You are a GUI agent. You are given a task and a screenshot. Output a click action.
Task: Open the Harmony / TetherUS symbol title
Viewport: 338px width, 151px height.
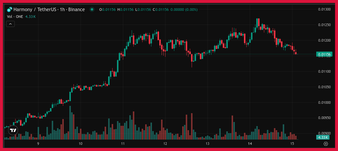pyautogui.click(x=49, y=9)
